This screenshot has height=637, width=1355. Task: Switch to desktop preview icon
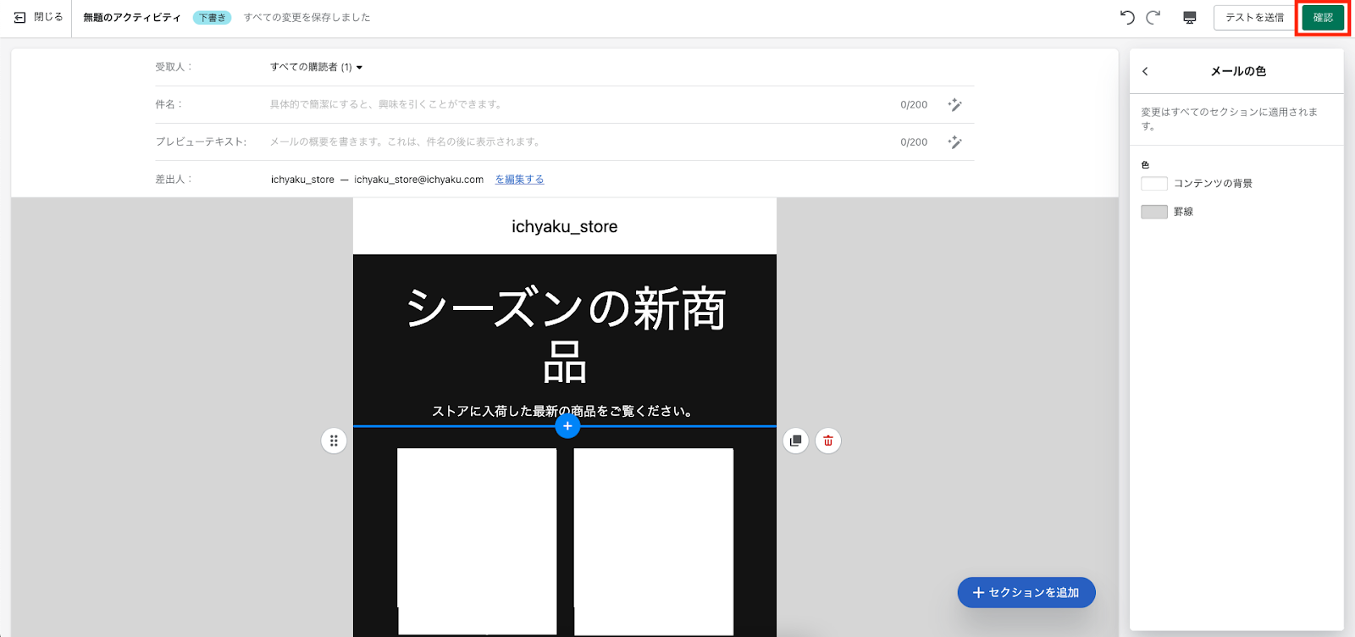pos(1190,18)
